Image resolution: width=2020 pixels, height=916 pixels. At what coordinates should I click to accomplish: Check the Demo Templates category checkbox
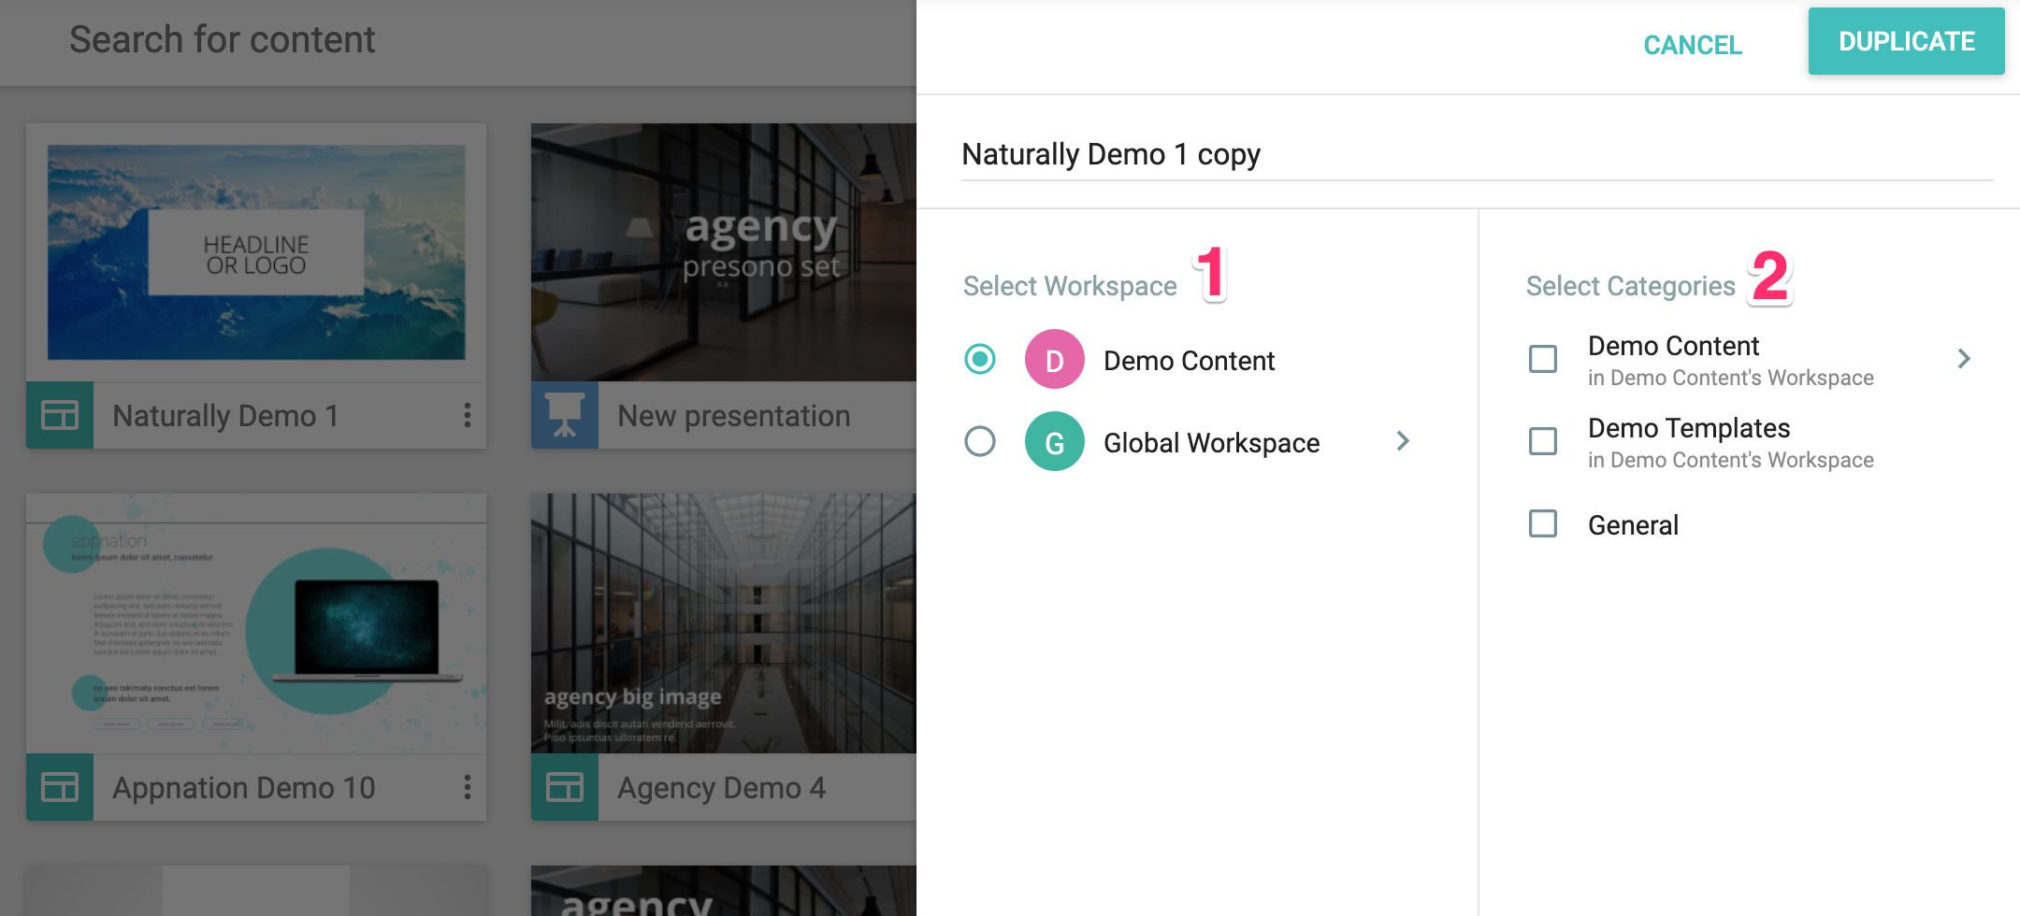tap(1543, 441)
